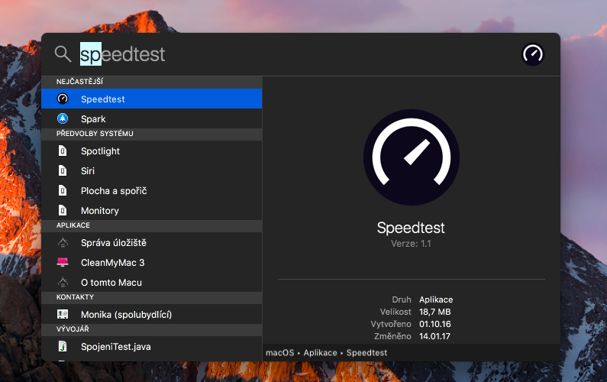
Task: Click macOS in the bottom path bar
Action: click(279, 353)
